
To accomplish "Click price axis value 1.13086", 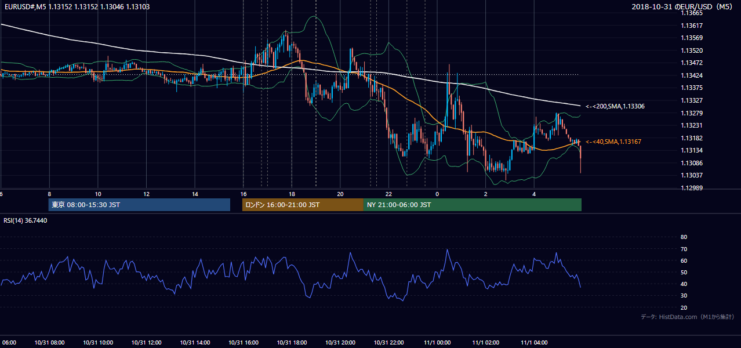I will click(693, 163).
